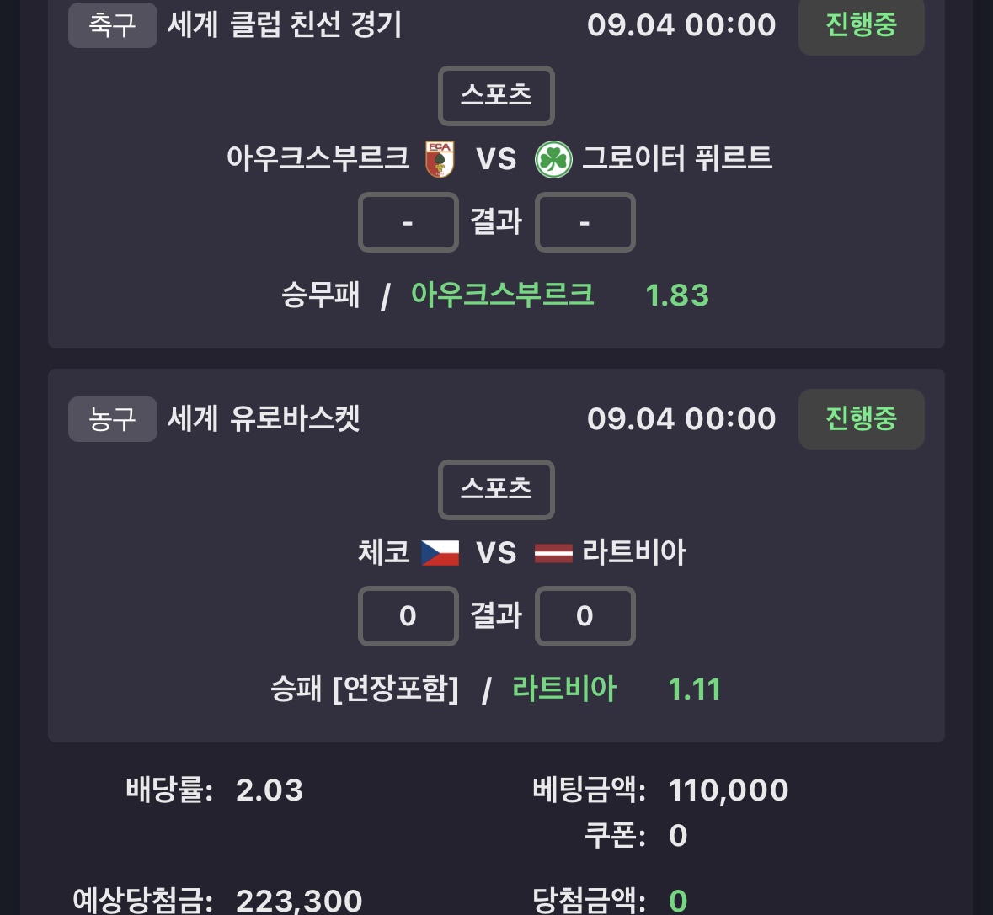Click the 스포츠 label in the basketball card
Image resolution: width=993 pixels, height=915 pixels.
pyautogui.click(x=497, y=490)
